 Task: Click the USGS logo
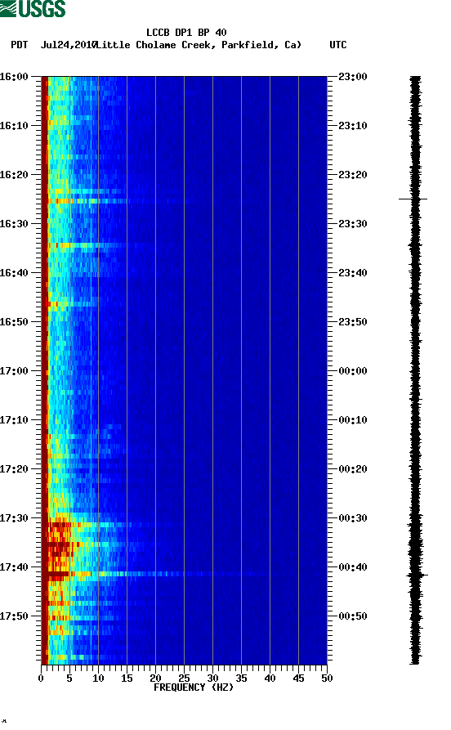(33, 9)
